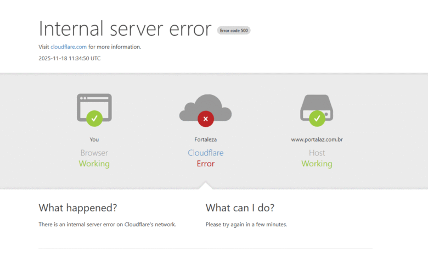Click the Fortaleza location label

point(205,139)
